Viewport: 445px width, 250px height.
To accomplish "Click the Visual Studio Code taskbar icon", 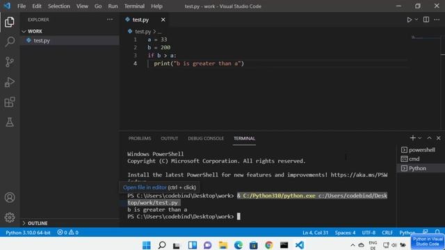I will pyautogui.click(x=300, y=245).
